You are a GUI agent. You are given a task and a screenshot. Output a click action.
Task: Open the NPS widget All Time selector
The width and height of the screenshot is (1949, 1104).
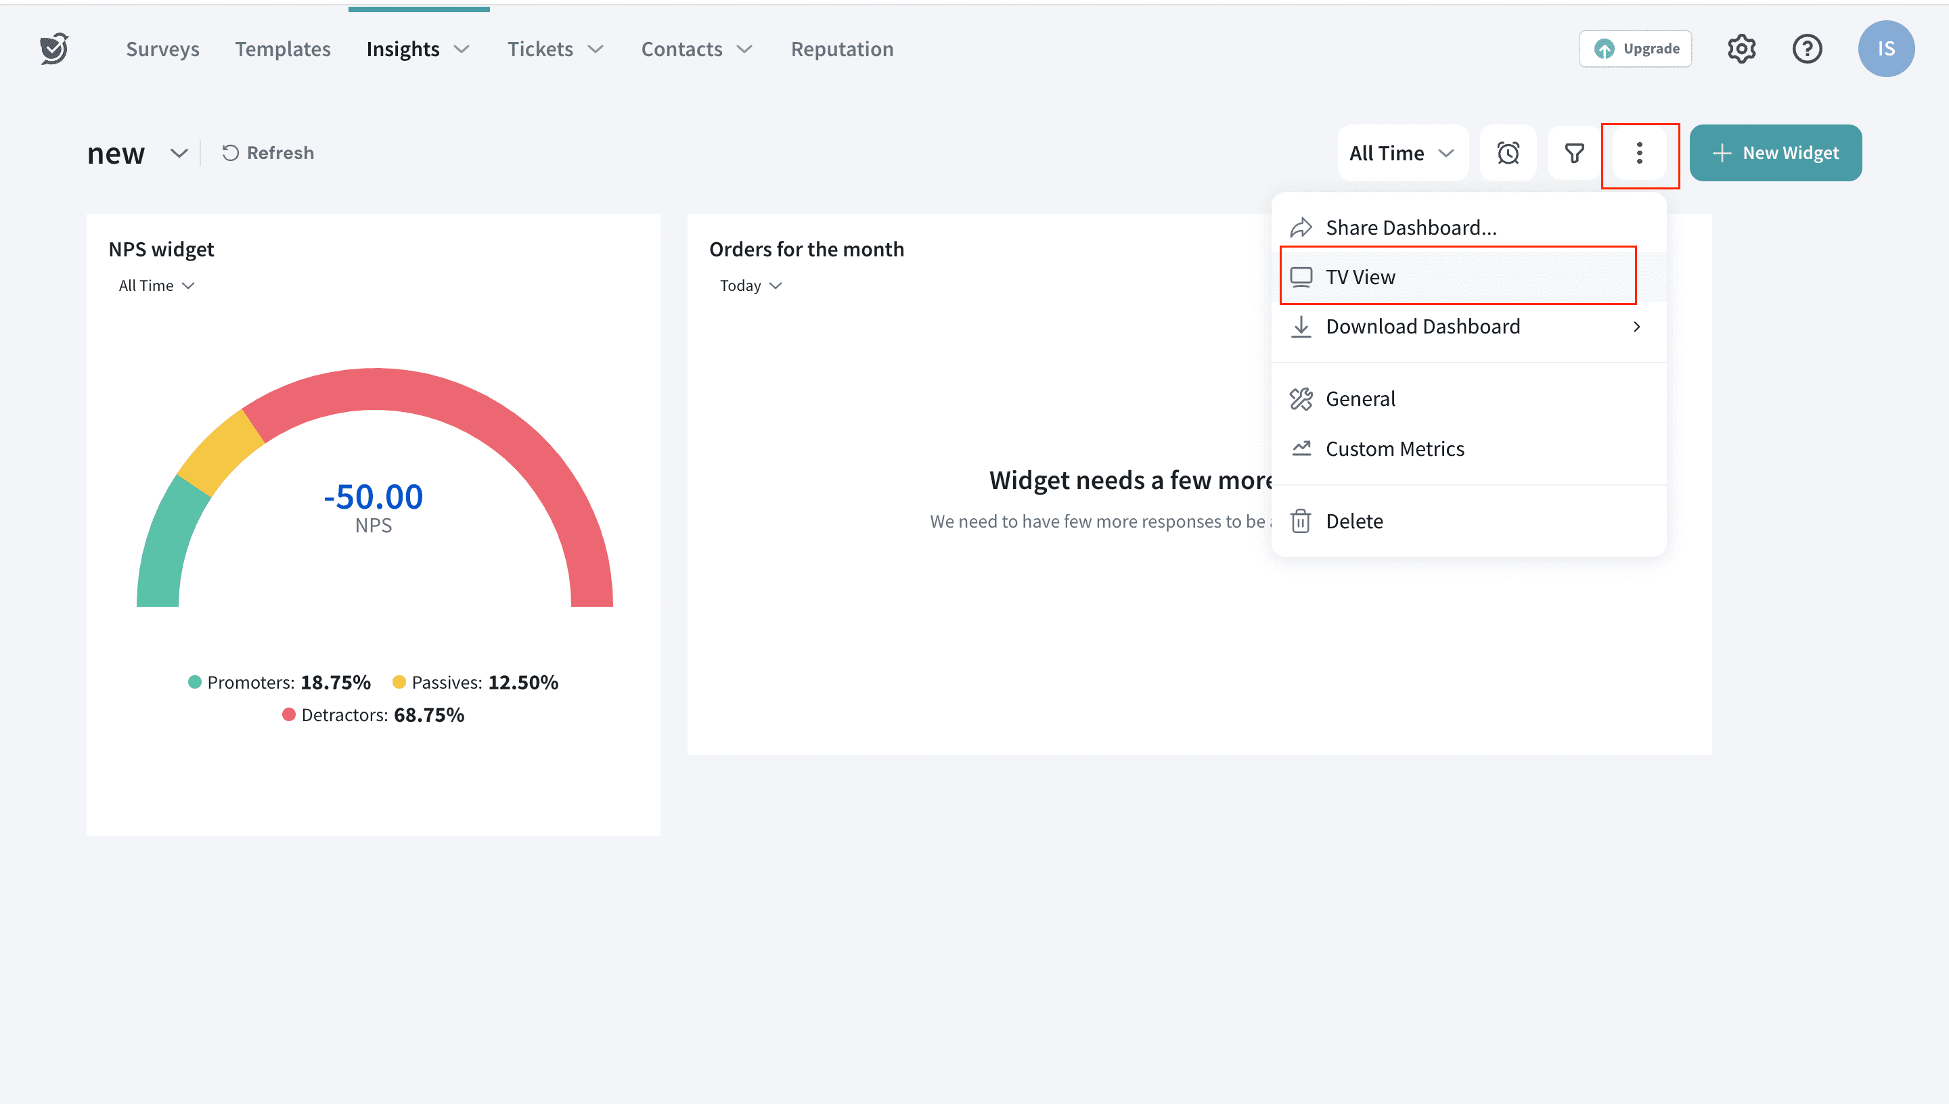tap(156, 286)
